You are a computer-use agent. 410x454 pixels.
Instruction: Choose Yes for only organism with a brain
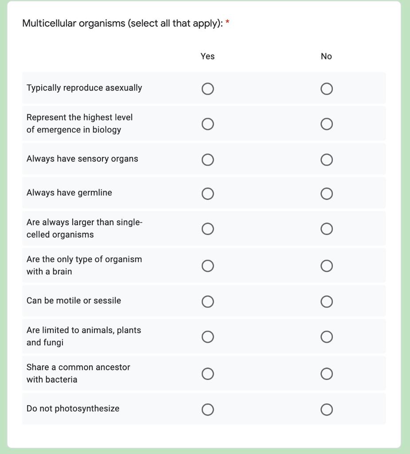[207, 266]
